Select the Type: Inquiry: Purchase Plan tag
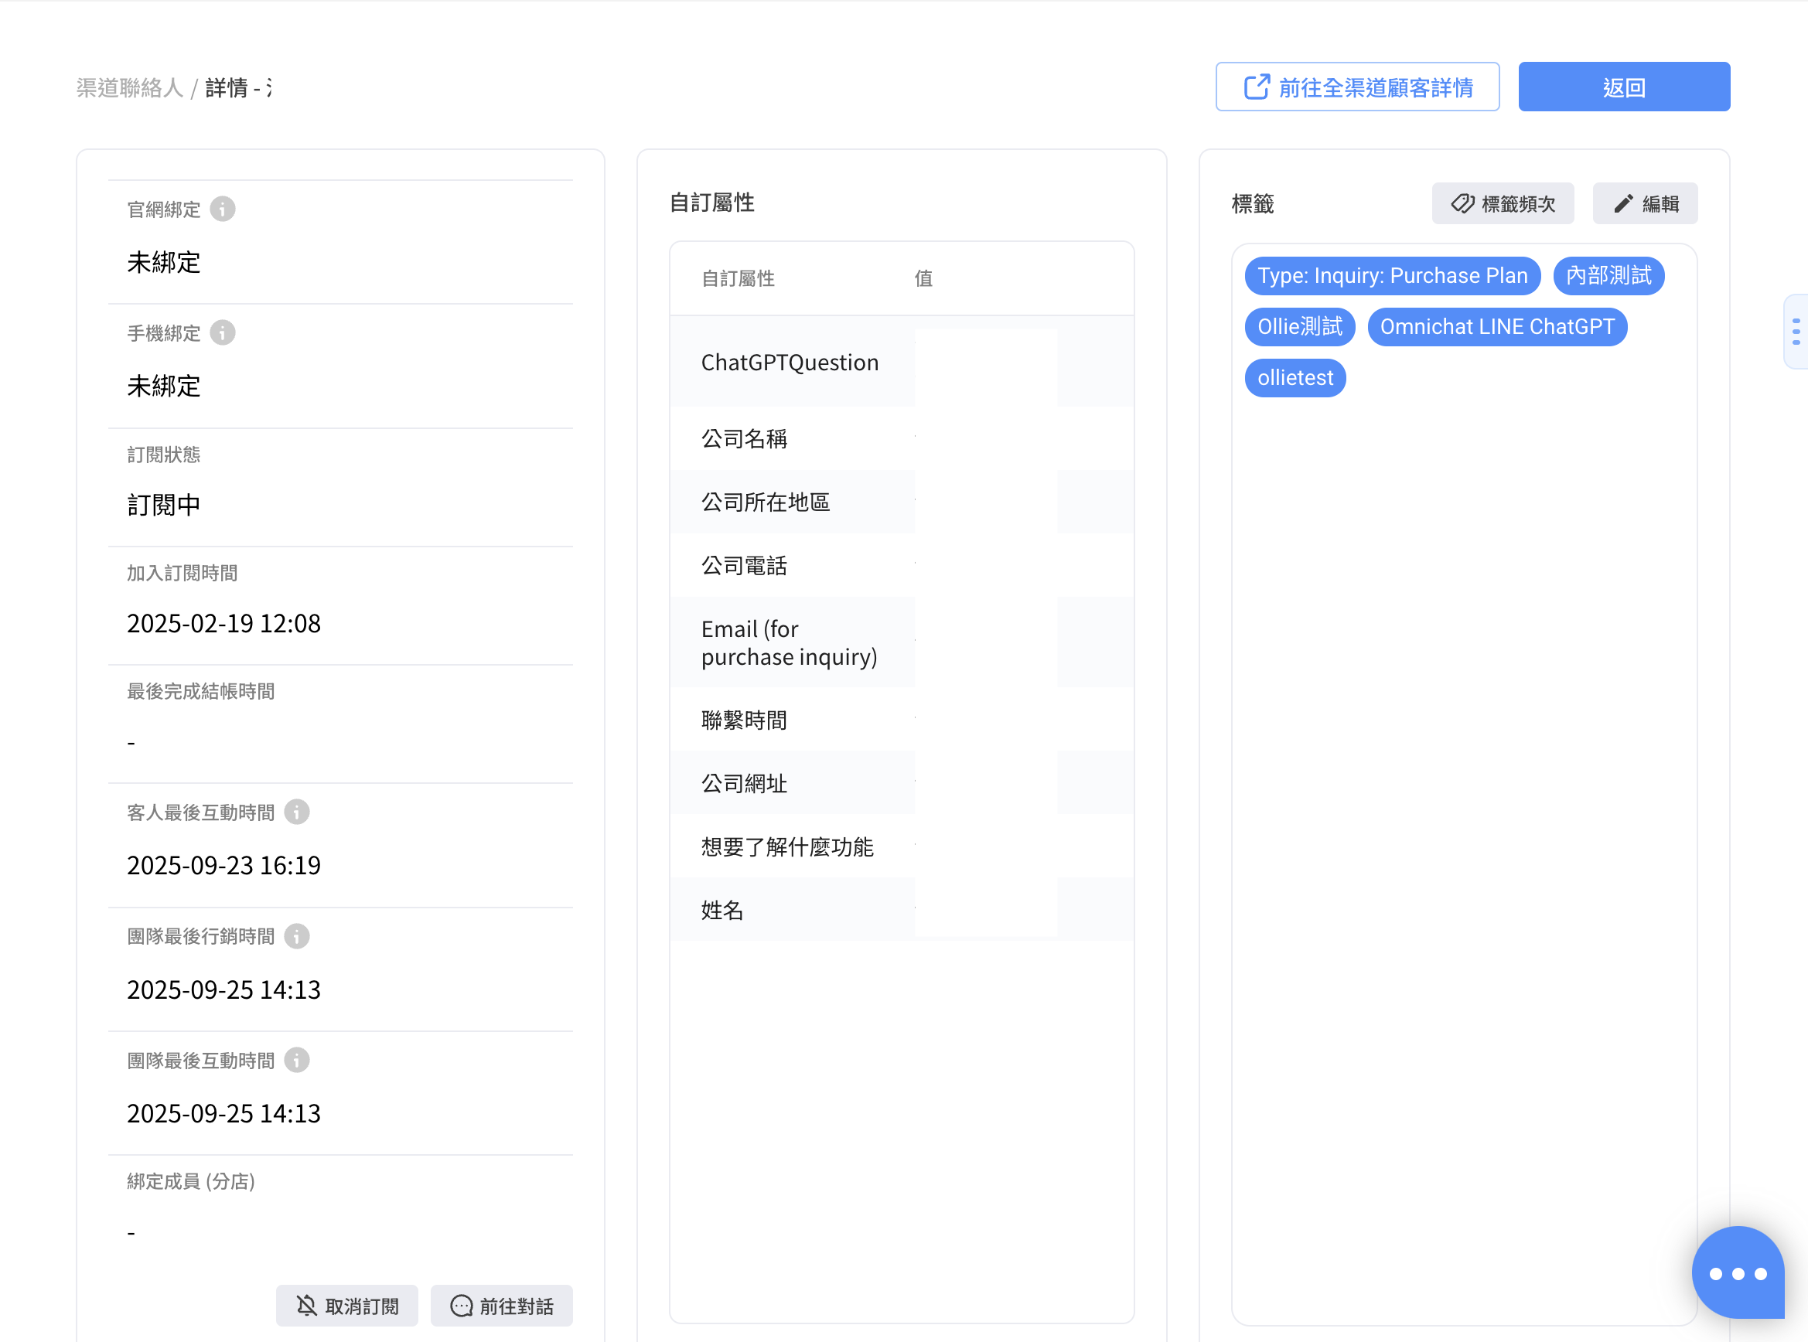 1392,275
